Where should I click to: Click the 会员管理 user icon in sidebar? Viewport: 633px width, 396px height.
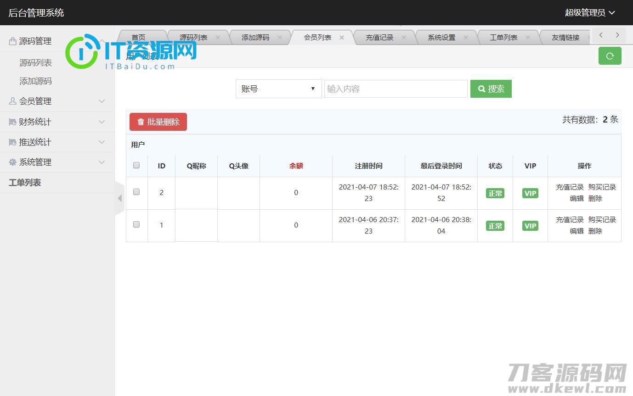(13, 101)
